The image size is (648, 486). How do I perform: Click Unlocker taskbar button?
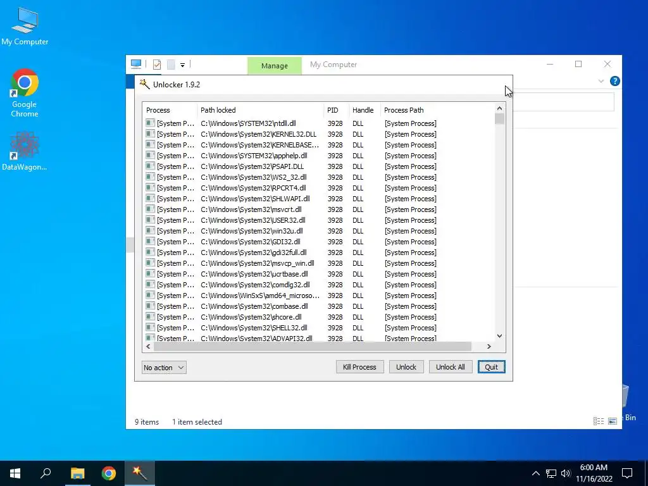[x=140, y=473]
